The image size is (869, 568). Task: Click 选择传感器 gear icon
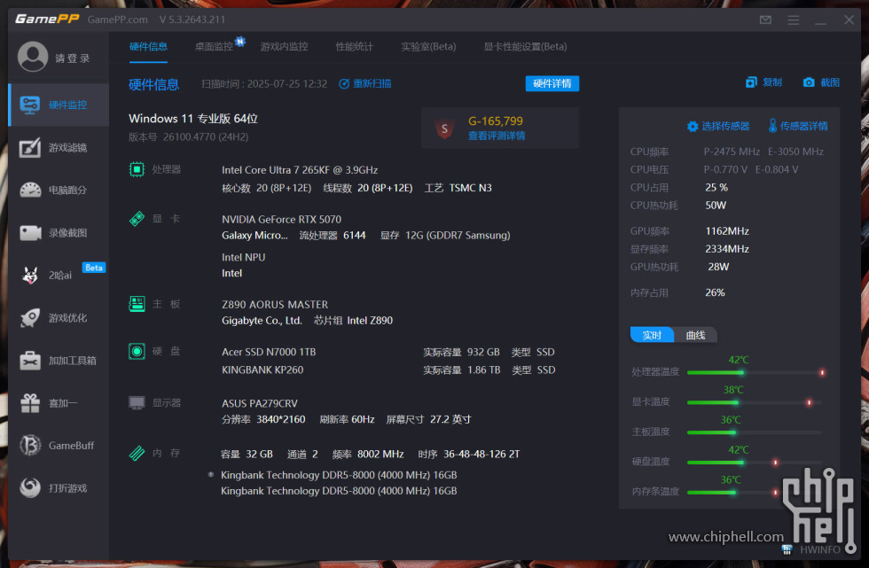[x=693, y=126]
